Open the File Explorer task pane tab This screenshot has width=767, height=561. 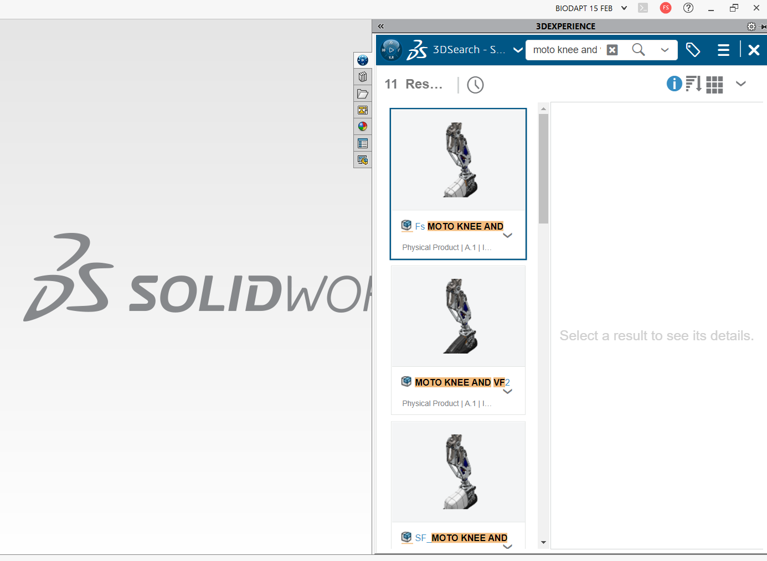363,94
